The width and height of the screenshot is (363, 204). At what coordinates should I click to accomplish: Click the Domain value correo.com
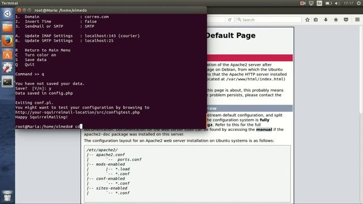click(x=96, y=16)
